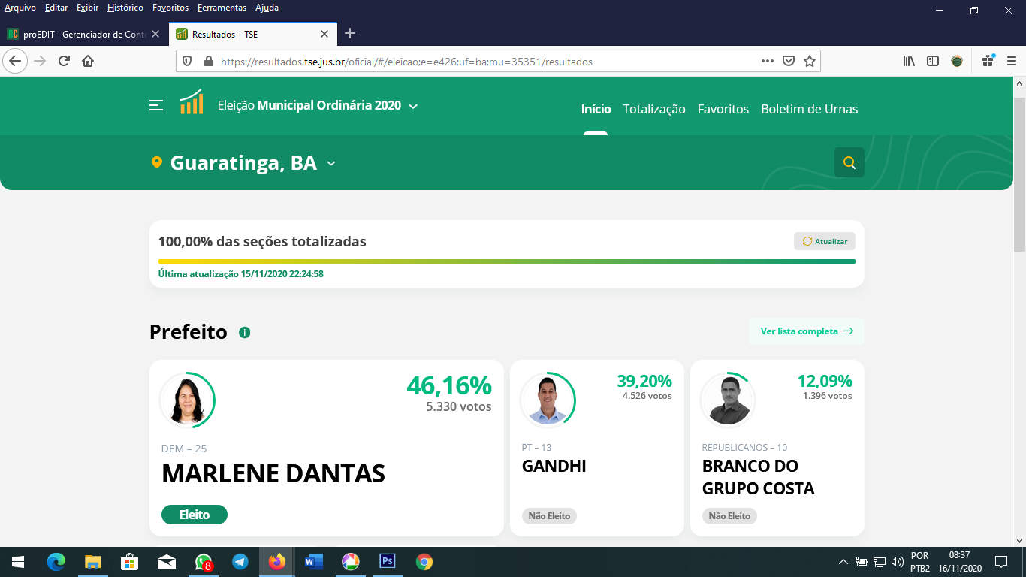Image resolution: width=1026 pixels, height=577 pixels.
Task: Bookmark this page with the star icon
Action: 809,62
